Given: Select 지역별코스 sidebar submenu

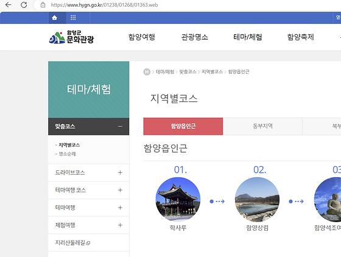Looking at the screenshot, I should [x=69, y=145].
